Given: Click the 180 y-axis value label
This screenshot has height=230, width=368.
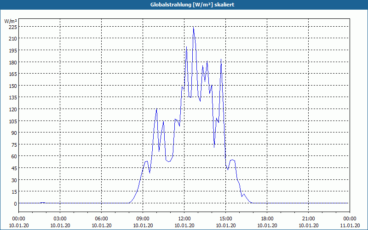Looking at the screenshot, I should (x=13, y=63).
